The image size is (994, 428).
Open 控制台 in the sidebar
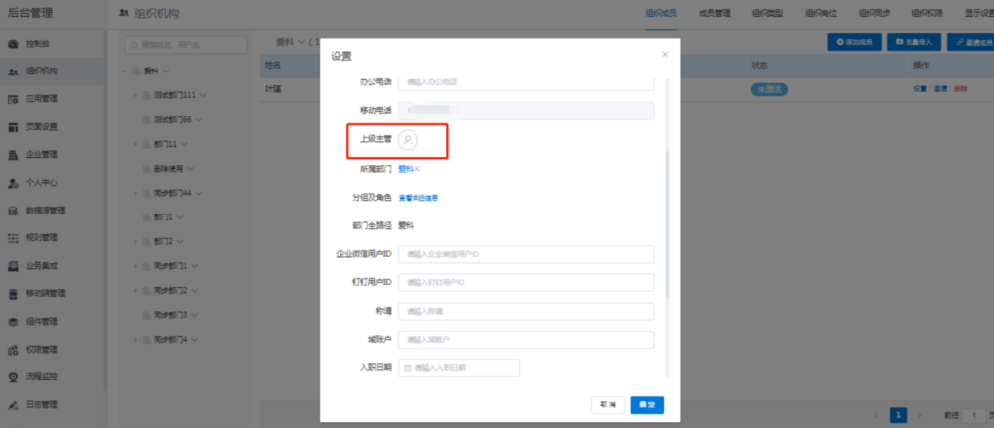click(41, 45)
